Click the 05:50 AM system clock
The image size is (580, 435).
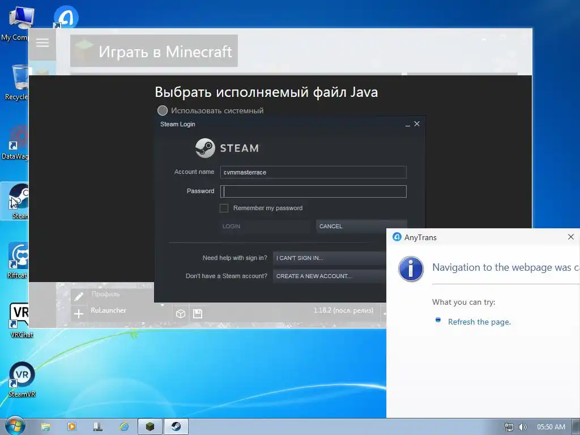tap(551, 427)
